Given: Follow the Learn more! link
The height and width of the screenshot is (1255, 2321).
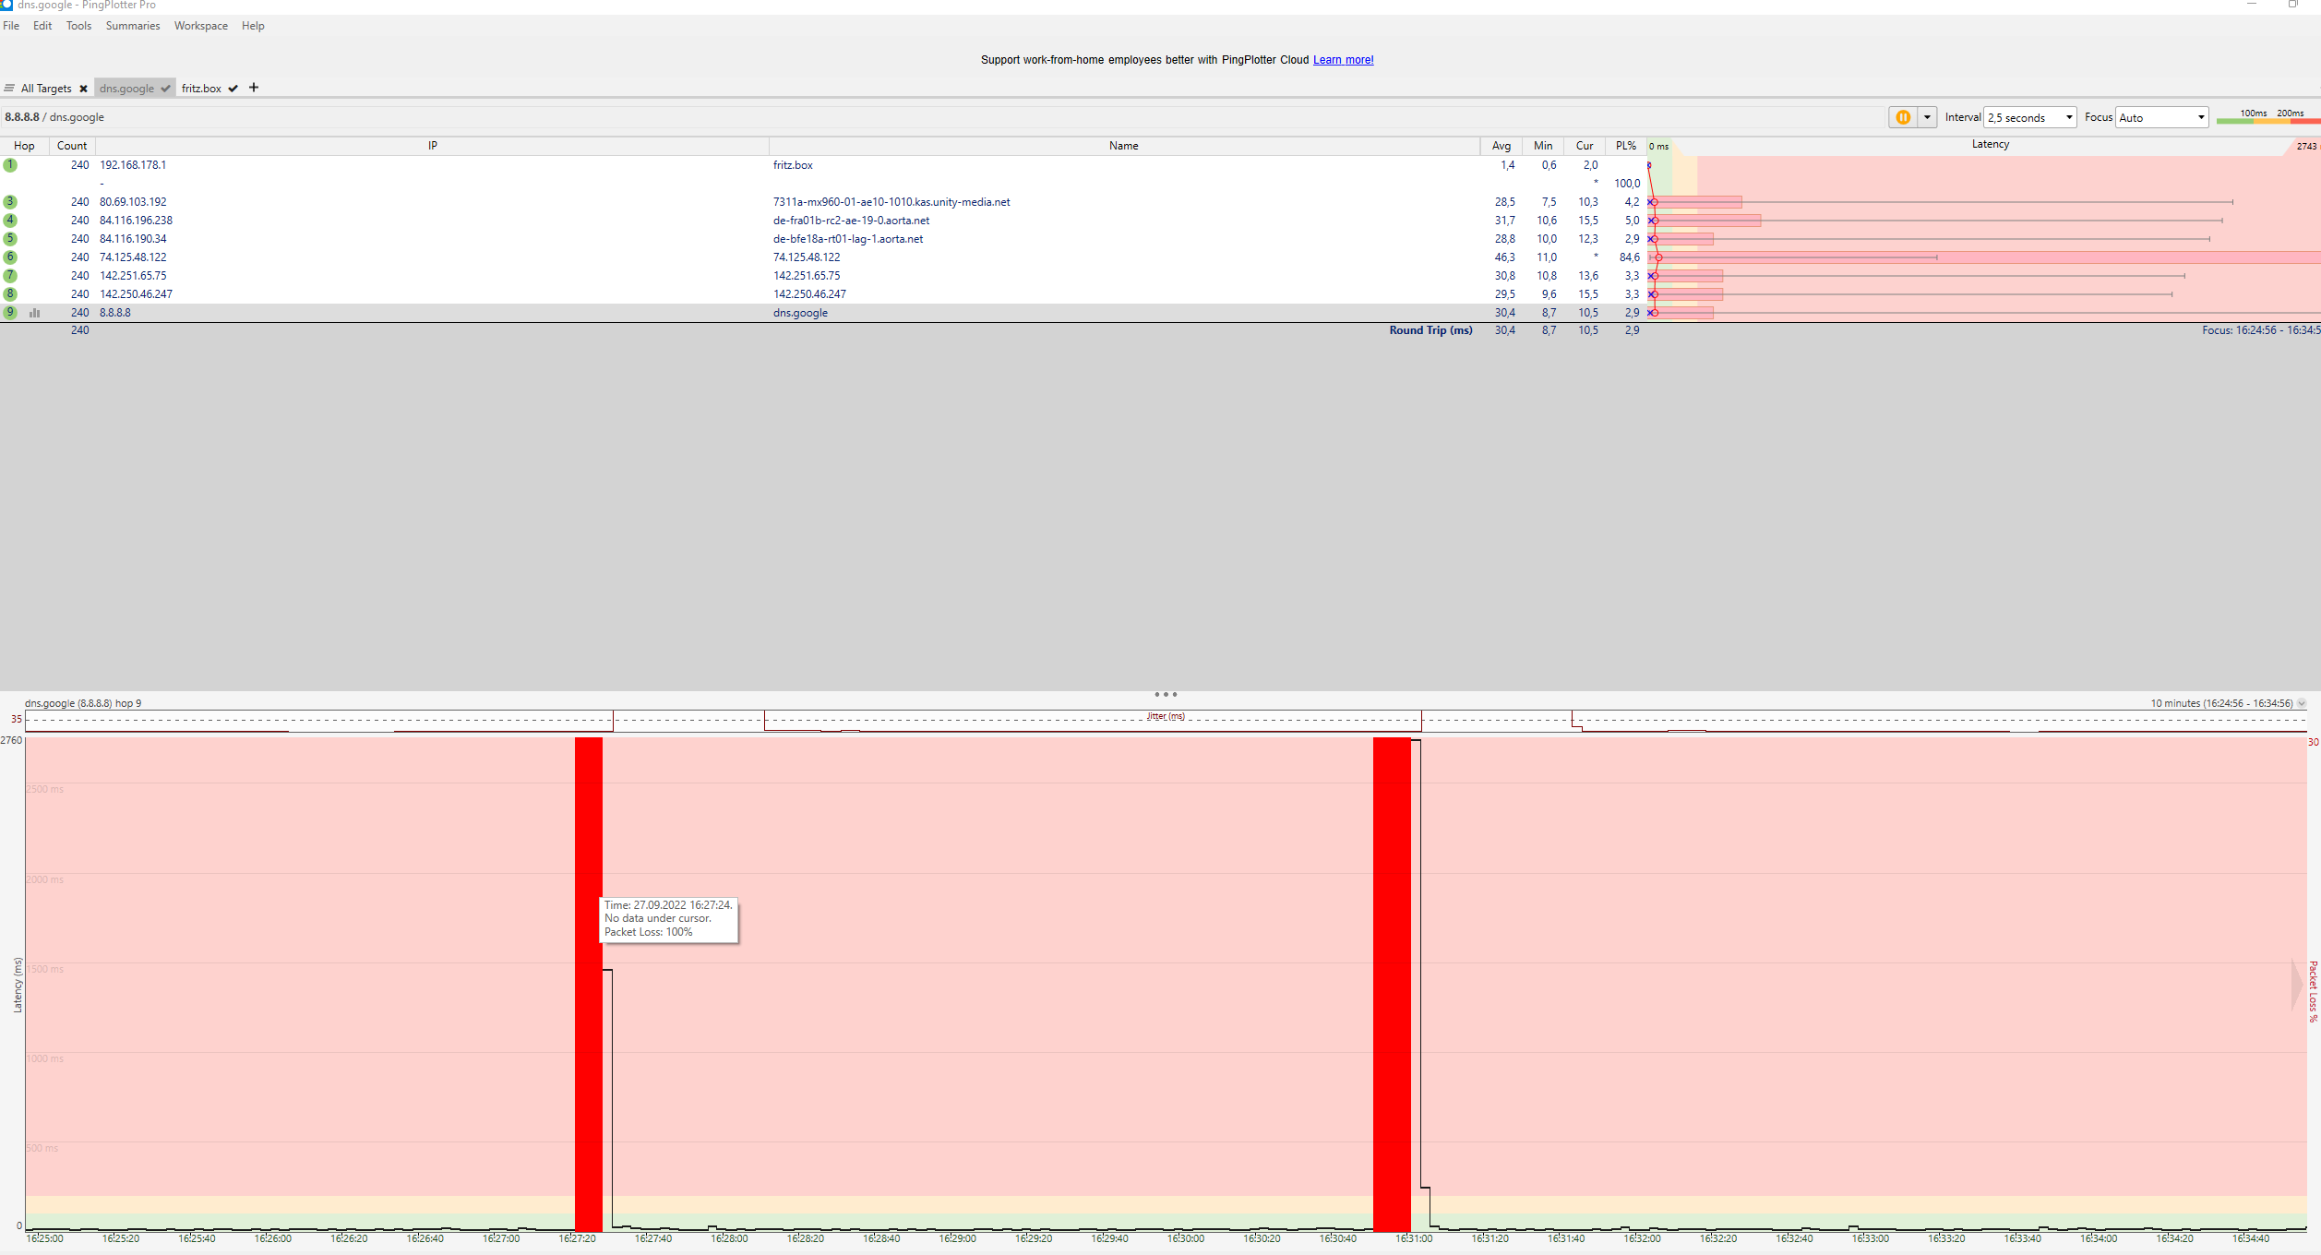Looking at the screenshot, I should (x=1343, y=60).
